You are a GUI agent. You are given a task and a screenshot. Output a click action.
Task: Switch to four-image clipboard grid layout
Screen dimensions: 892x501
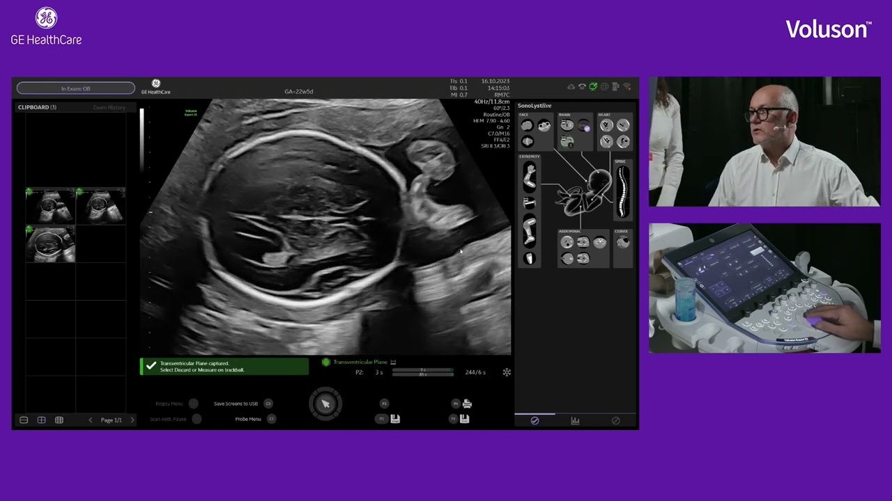click(x=41, y=420)
